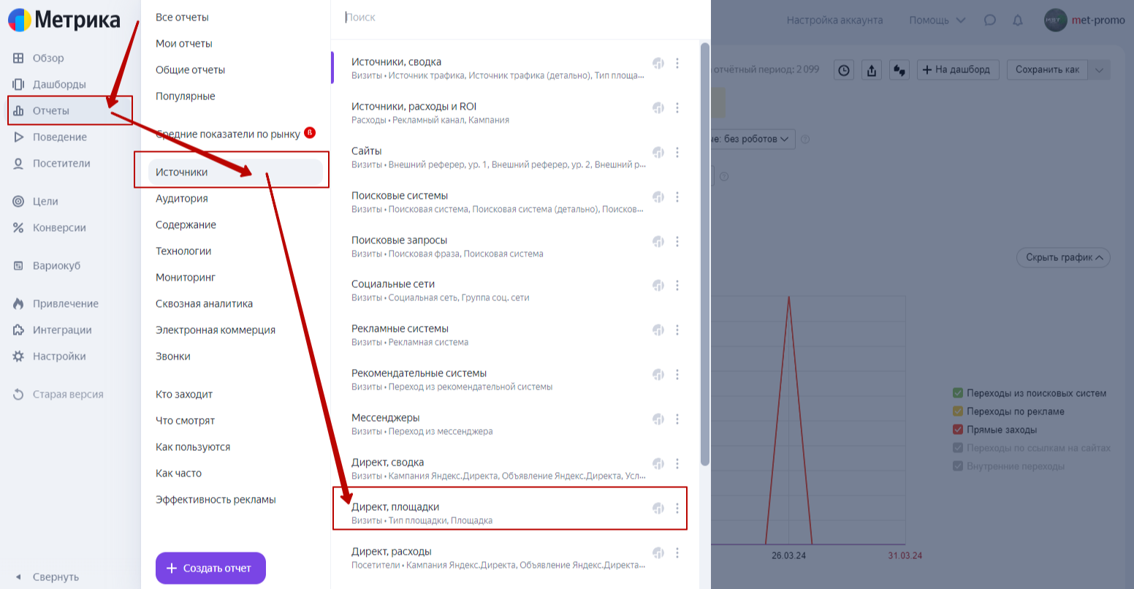
Task: Click pie icon for Источники, сводка
Action: pyautogui.click(x=658, y=64)
